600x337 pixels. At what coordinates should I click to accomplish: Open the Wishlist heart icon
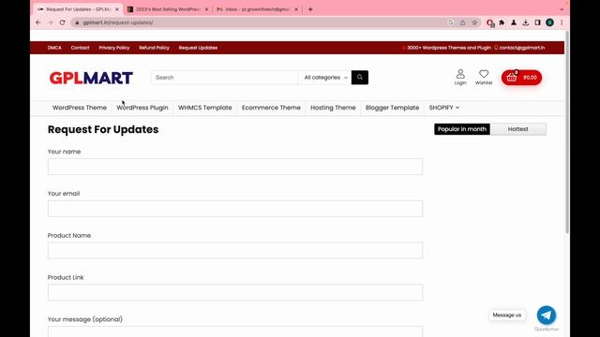click(x=484, y=77)
